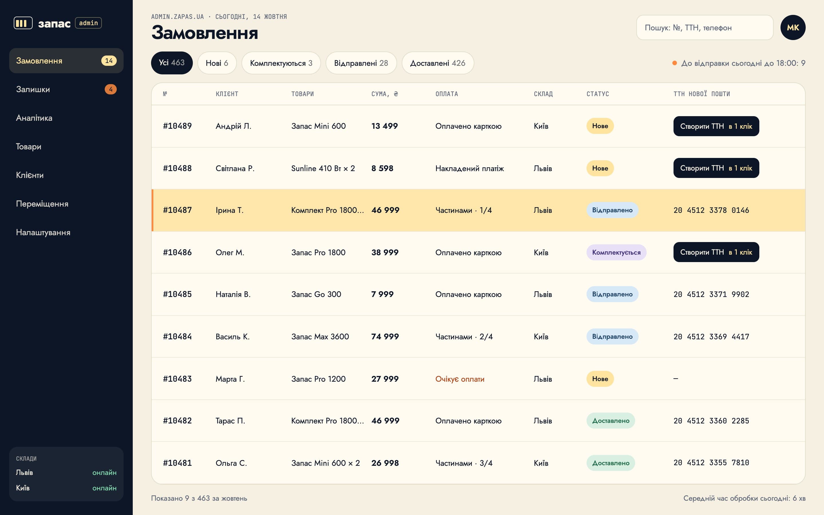Click the Львів warehouse status in sidebar
The image size is (824, 515).
pos(66,472)
